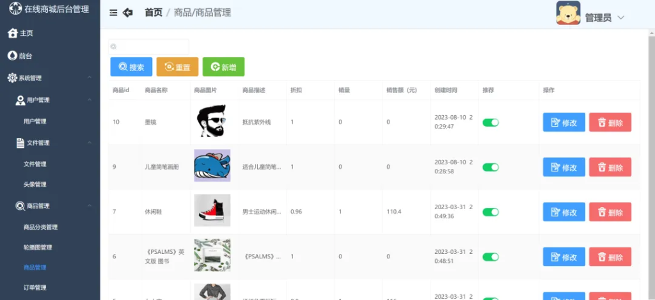Click the gear icon beside 系统管理
The height and width of the screenshot is (300, 655).
click(13, 77)
